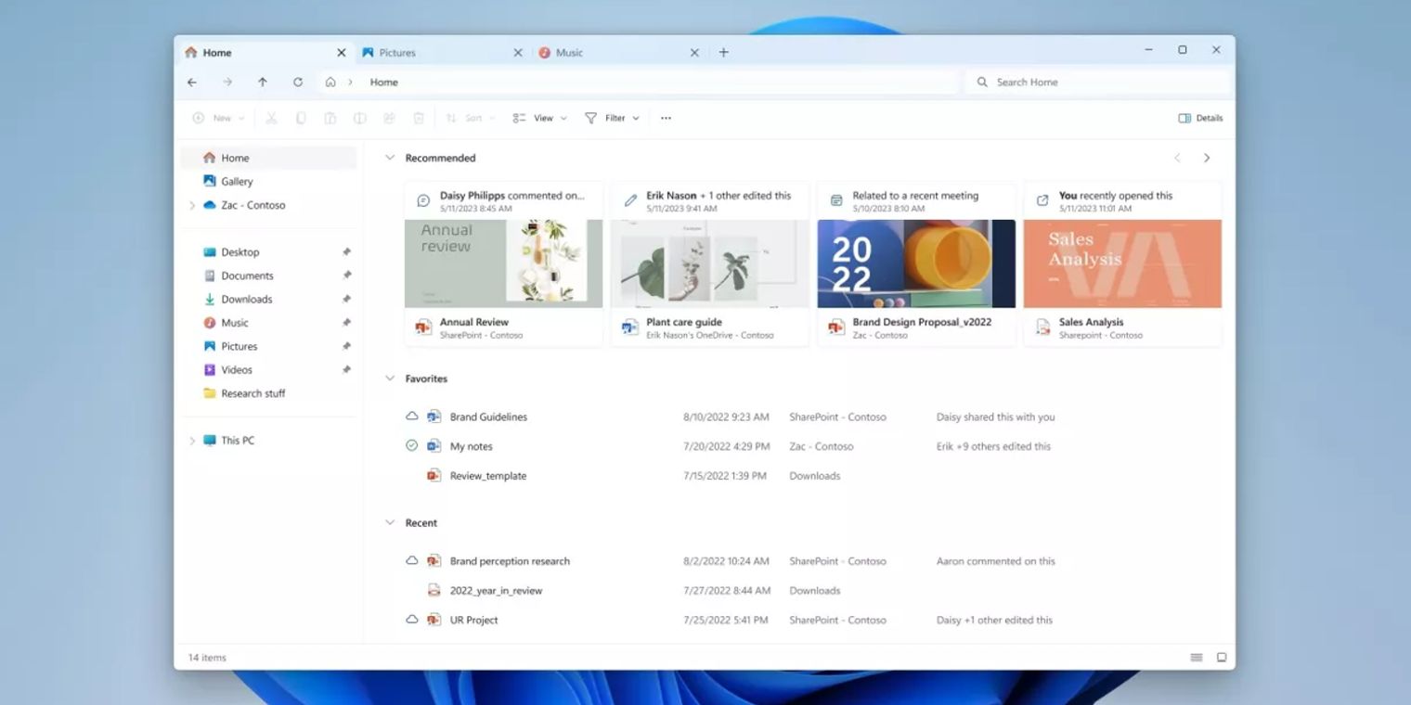The width and height of the screenshot is (1411, 705).
Task: Unpin Documents from quick access
Action: pyautogui.click(x=346, y=276)
